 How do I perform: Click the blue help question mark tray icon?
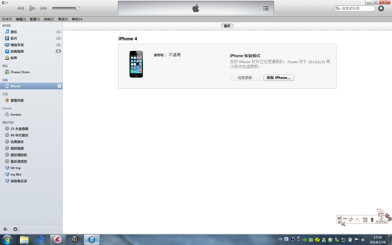pos(292,239)
